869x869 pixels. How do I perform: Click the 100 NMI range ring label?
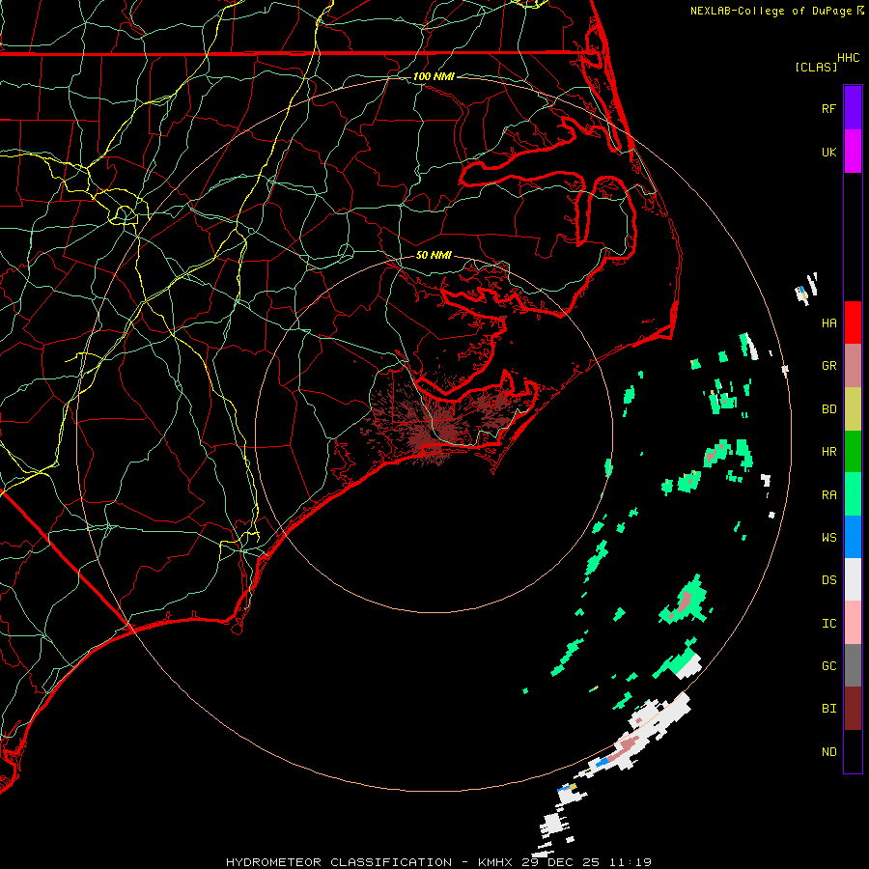[434, 76]
